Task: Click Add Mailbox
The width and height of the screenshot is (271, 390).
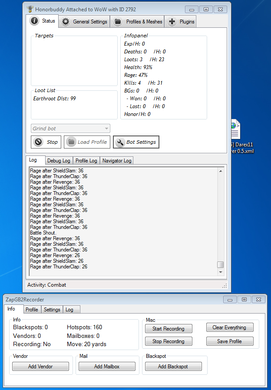Action: tap(107, 367)
